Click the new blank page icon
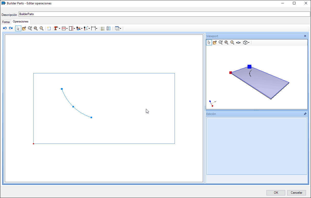Image resolution: width=311 pixels, height=198 pixels. coord(49,28)
